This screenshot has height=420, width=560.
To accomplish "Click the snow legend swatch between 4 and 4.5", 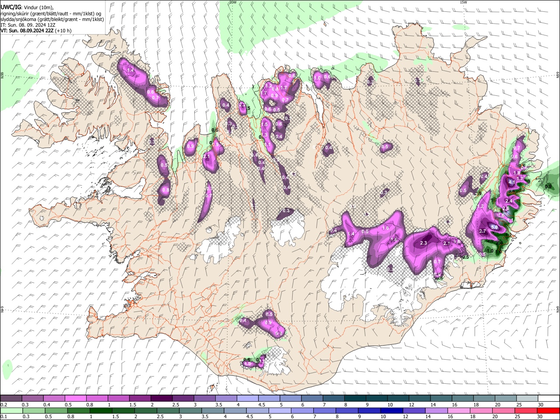I will coord(248,399).
